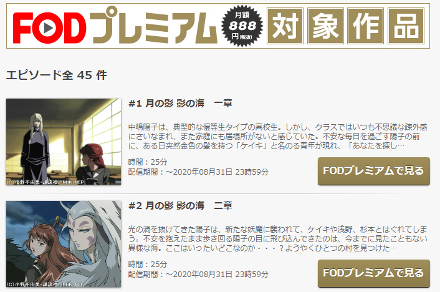The image size is (440, 292).
Task: Open episode #2 thumbnail image
Action: click(x=64, y=244)
